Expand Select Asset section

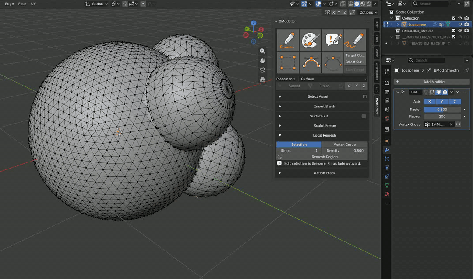click(x=280, y=96)
